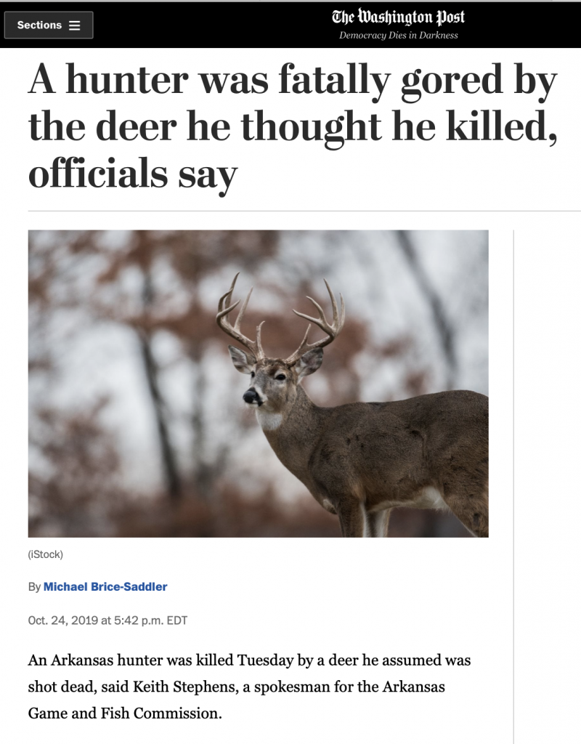The image size is (581, 744).
Task: Open the Sections menu button
Action: (49, 25)
